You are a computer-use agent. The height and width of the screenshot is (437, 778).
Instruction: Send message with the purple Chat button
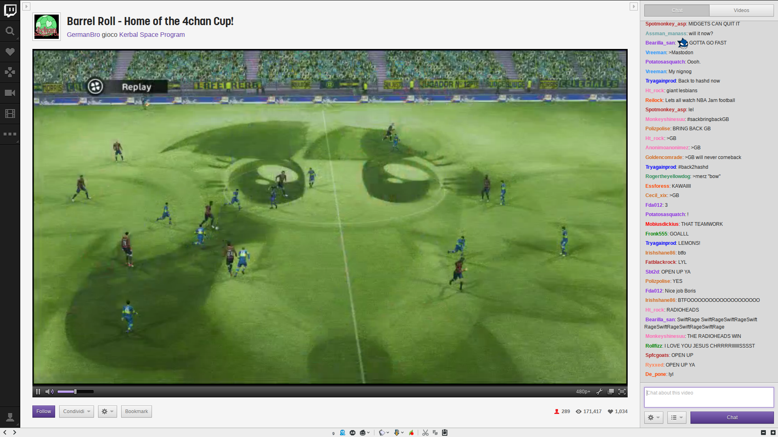click(732, 418)
